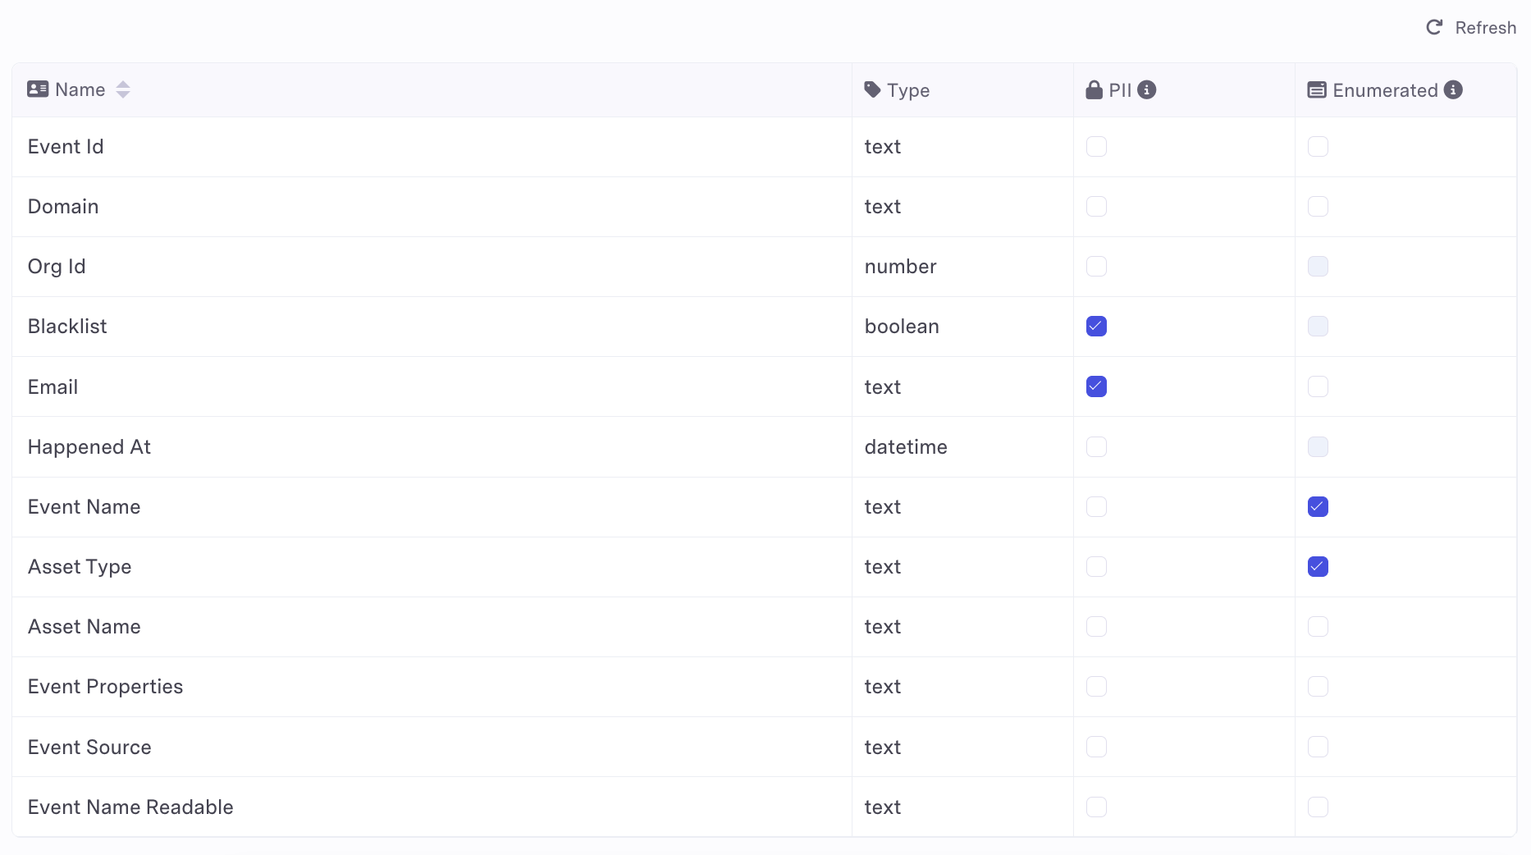This screenshot has width=1531, height=855.
Task: Select the Happened At row name
Action: [x=89, y=447]
